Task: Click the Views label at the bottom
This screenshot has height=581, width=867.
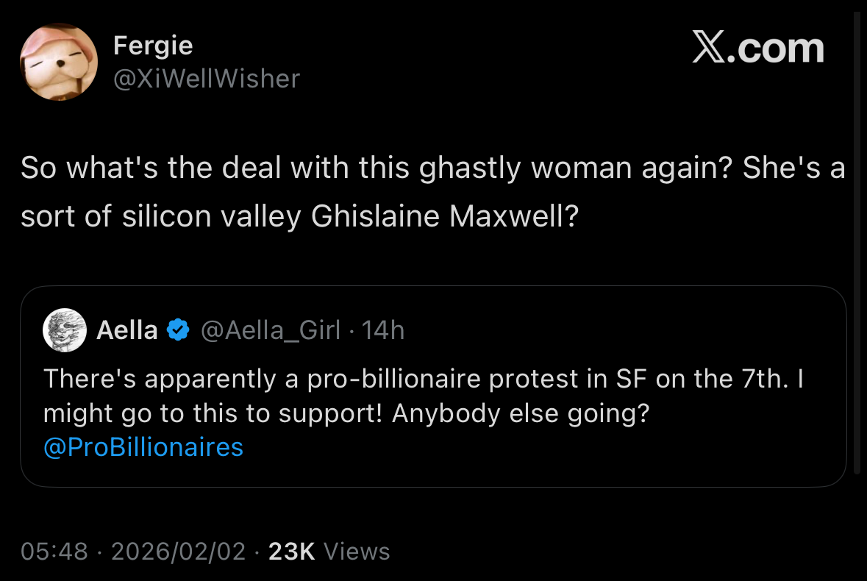Action: [x=357, y=551]
